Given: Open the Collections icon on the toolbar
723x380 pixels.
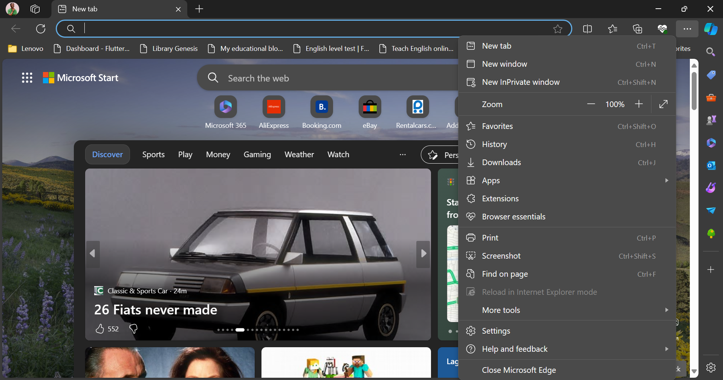Looking at the screenshot, I should point(637,29).
